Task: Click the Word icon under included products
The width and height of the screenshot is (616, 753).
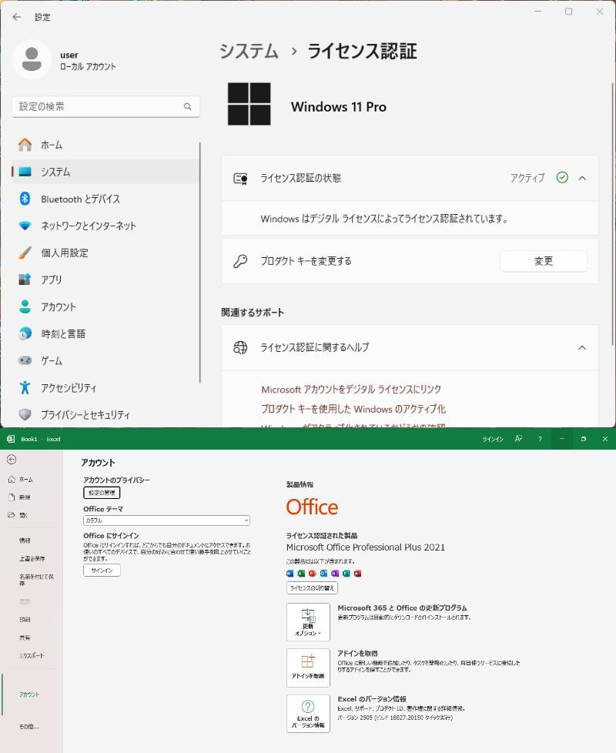Action: [290, 574]
